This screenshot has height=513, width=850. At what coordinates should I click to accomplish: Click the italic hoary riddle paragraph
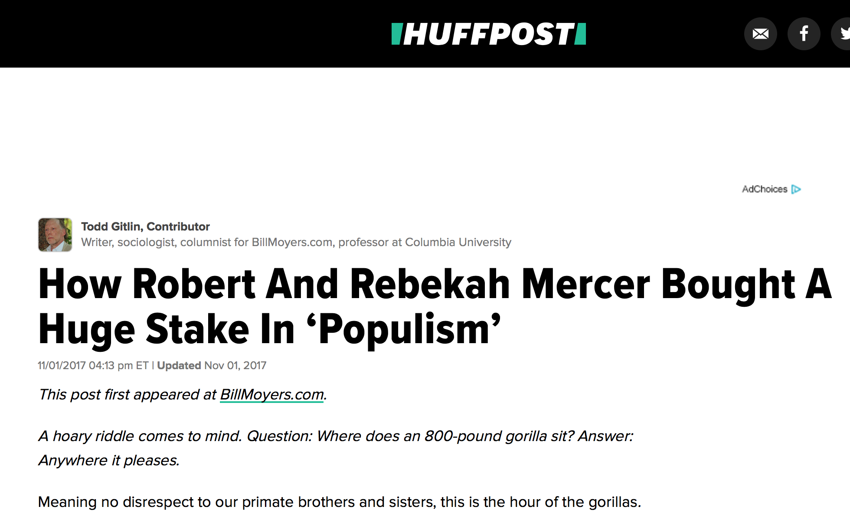(336, 436)
